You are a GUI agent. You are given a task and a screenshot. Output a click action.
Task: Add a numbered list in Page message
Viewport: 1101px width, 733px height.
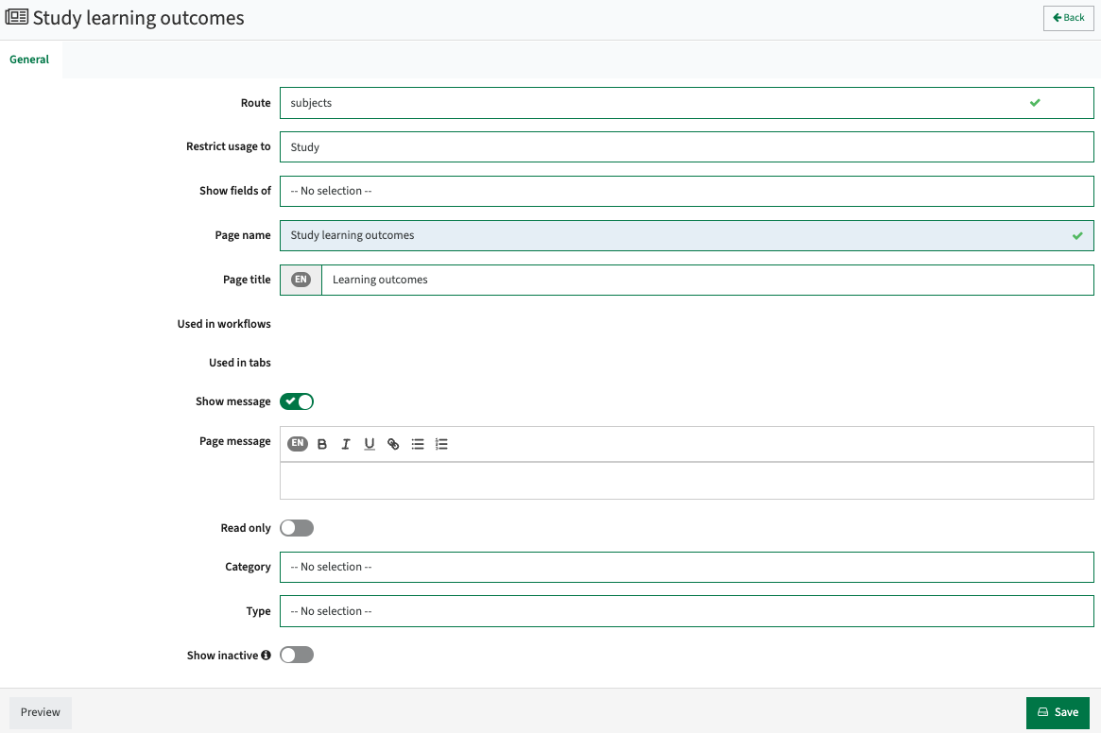tap(441, 444)
